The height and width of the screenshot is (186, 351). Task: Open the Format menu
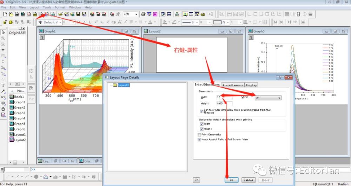tap(60, 7)
